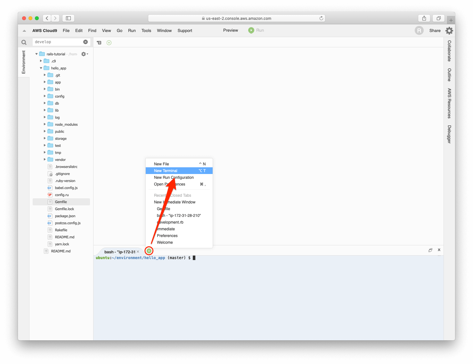The image size is (473, 364).
Task: Select New Run Configuration menu entry
Action: 179,178
